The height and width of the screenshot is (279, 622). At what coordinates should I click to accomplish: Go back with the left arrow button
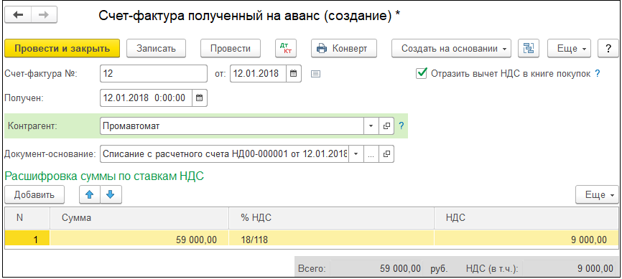point(18,14)
